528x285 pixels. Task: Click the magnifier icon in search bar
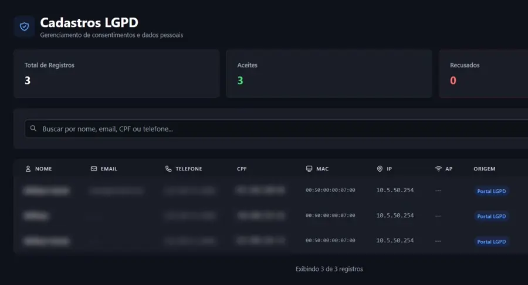pyautogui.click(x=33, y=129)
